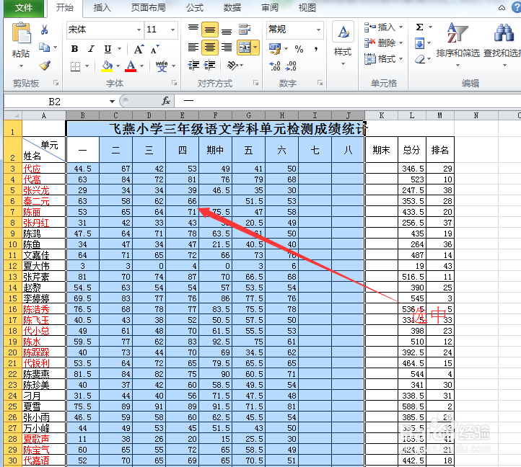
Task: Click the Clear eraser icon
Action: tap(420, 59)
